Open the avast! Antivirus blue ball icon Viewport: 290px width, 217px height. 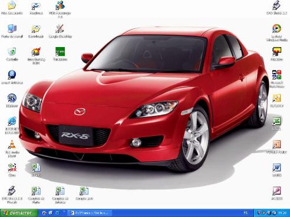tap(12, 75)
